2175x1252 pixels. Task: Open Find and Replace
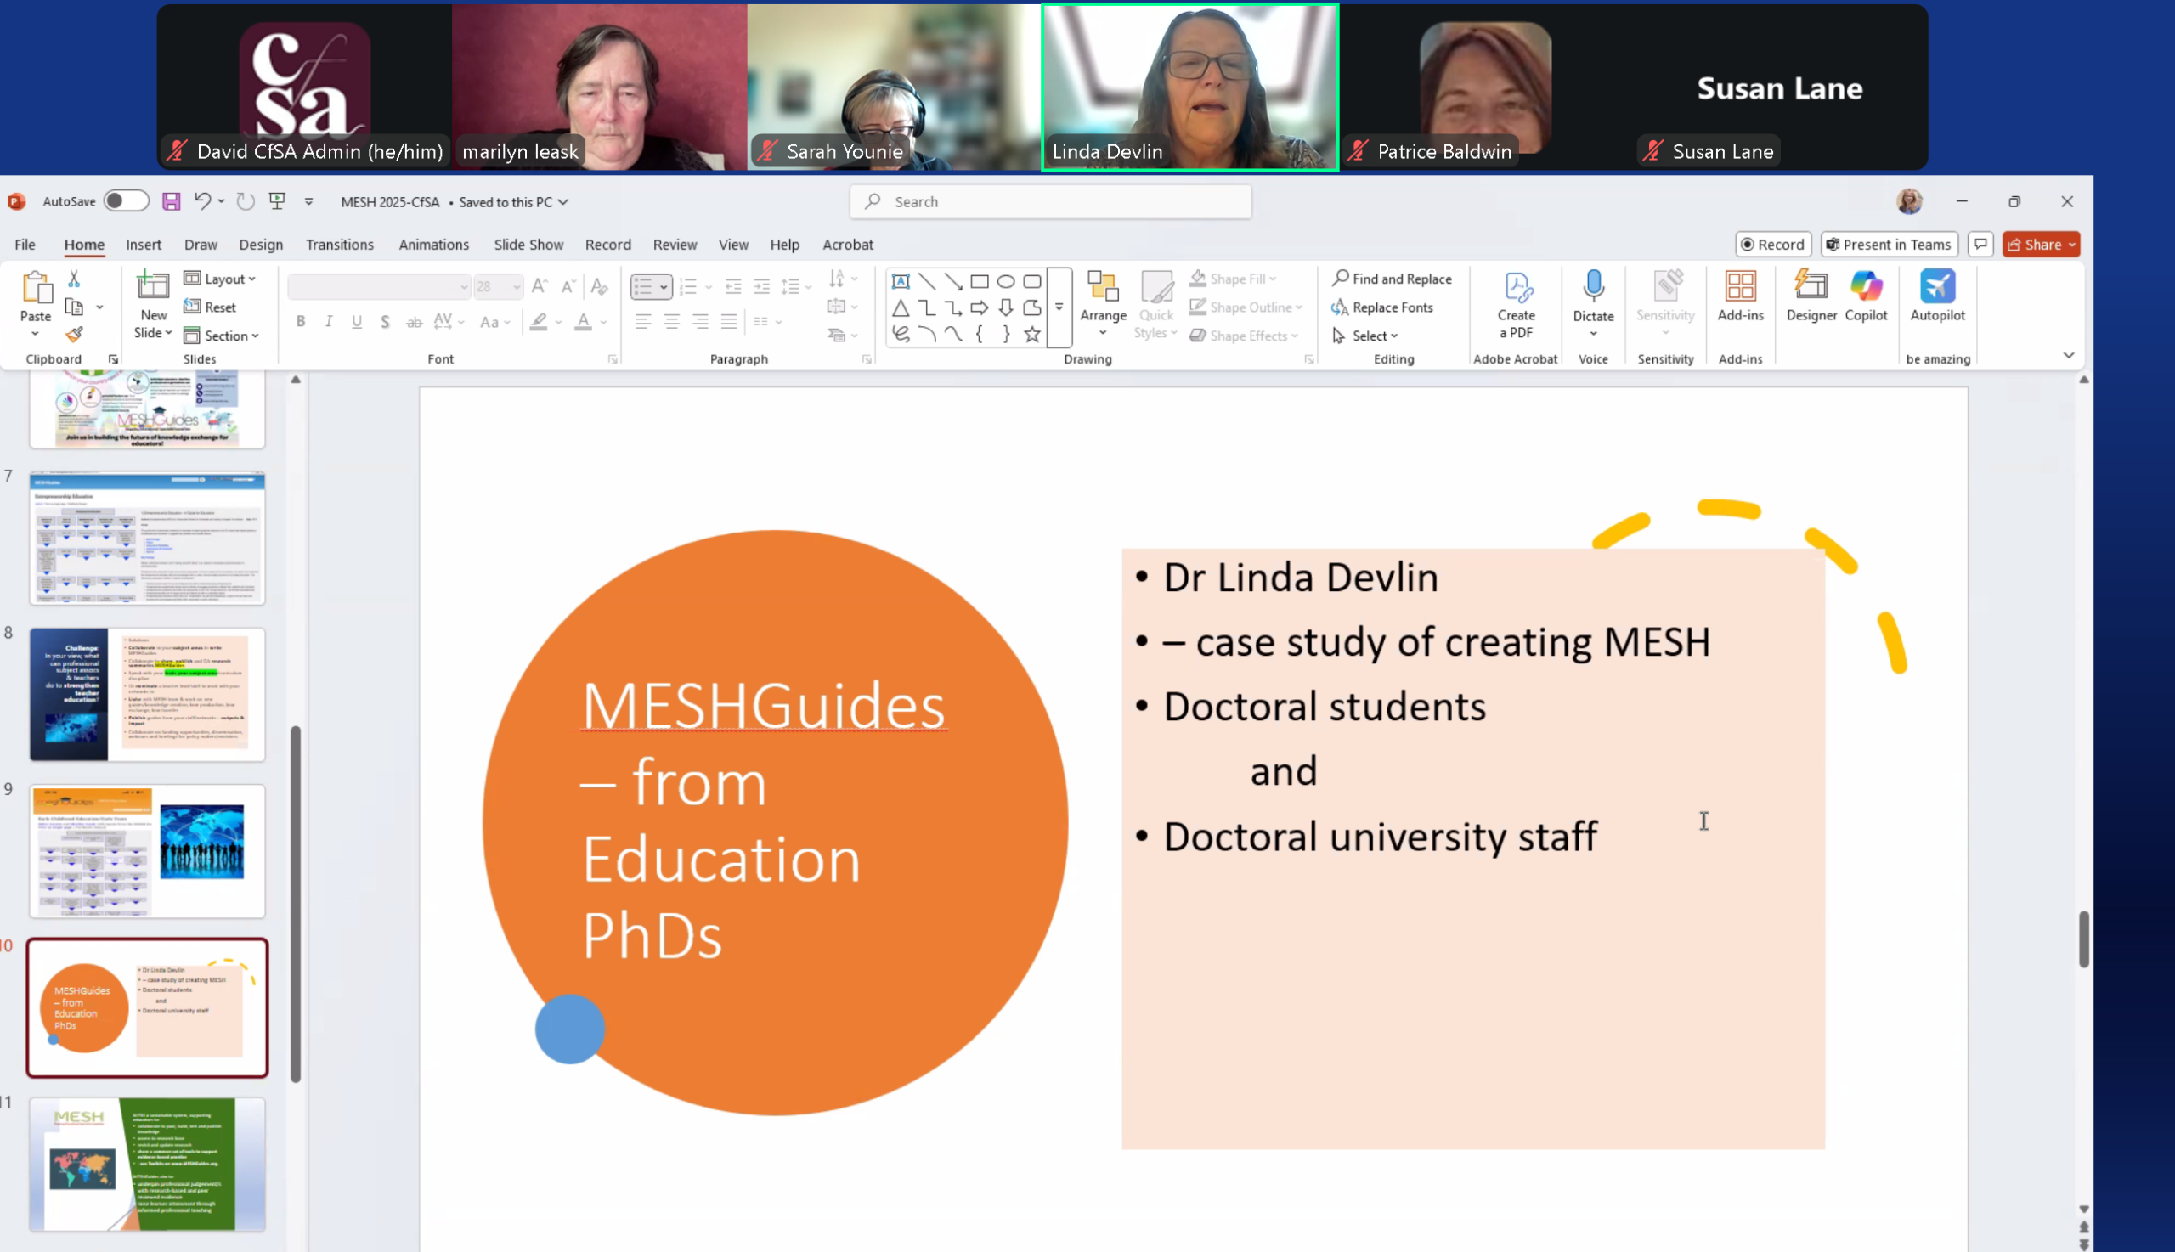[x=1392, y=279]
